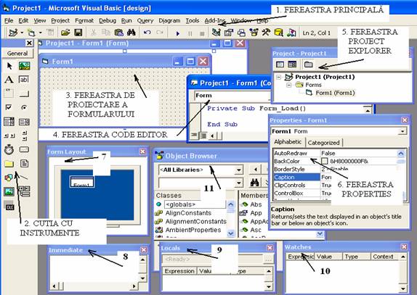This screenshot has height=295, width=417.
Task: Open the Find binoculars toolbar icon
Action: [x=131, y=33]
